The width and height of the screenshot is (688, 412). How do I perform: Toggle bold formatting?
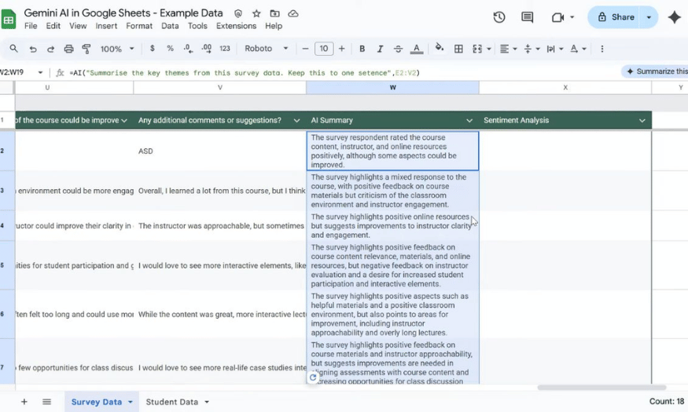pyautogui.click(x=362, y=49)
